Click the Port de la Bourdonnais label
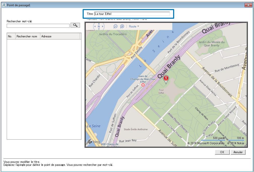 (178, 42)
